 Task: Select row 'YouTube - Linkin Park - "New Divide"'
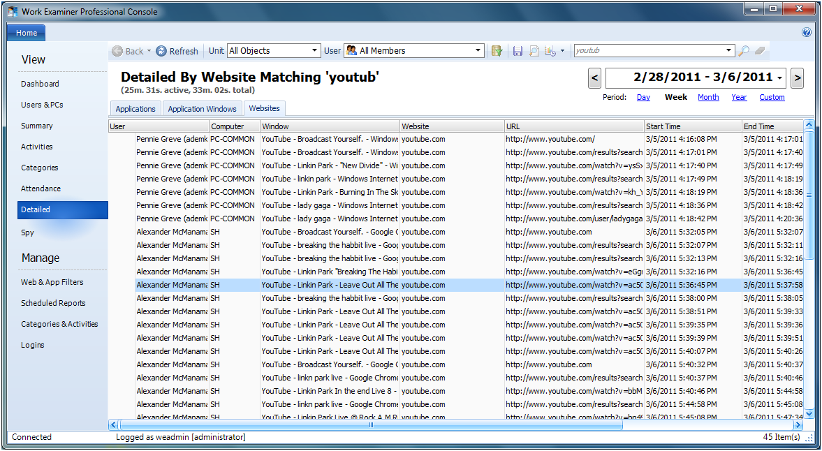455,165
